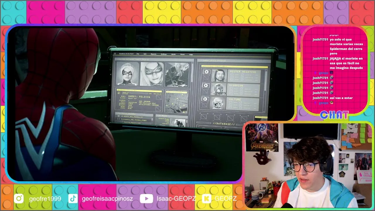This screenshot has width=375, height=211.
Task: Select the Scorpion mask portrait
Action: (x=218, y=89)
